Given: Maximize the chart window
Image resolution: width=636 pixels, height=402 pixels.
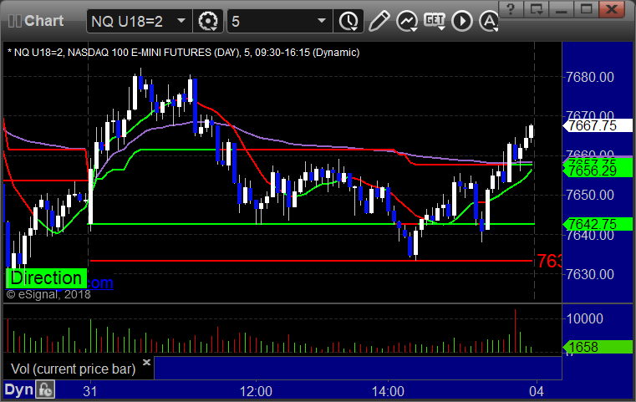Looking at the screenshot, I should [586, 9].
